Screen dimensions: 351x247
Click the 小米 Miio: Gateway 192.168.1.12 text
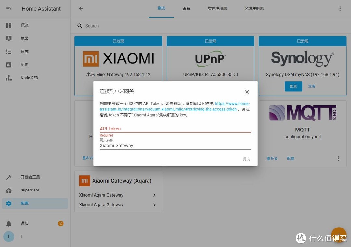(x=118, y=74)
